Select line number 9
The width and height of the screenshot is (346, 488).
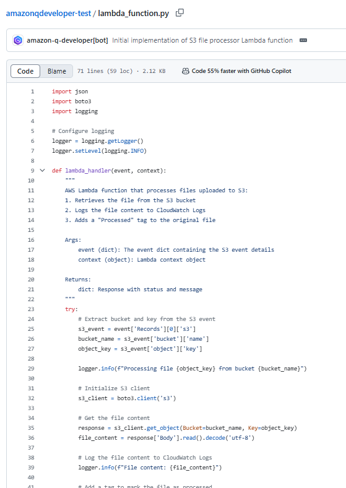tap(32, 171)
